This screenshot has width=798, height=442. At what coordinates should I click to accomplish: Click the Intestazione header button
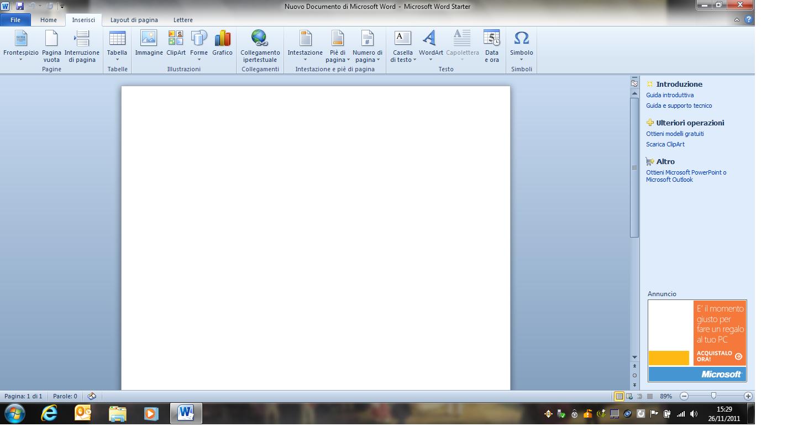305,45
